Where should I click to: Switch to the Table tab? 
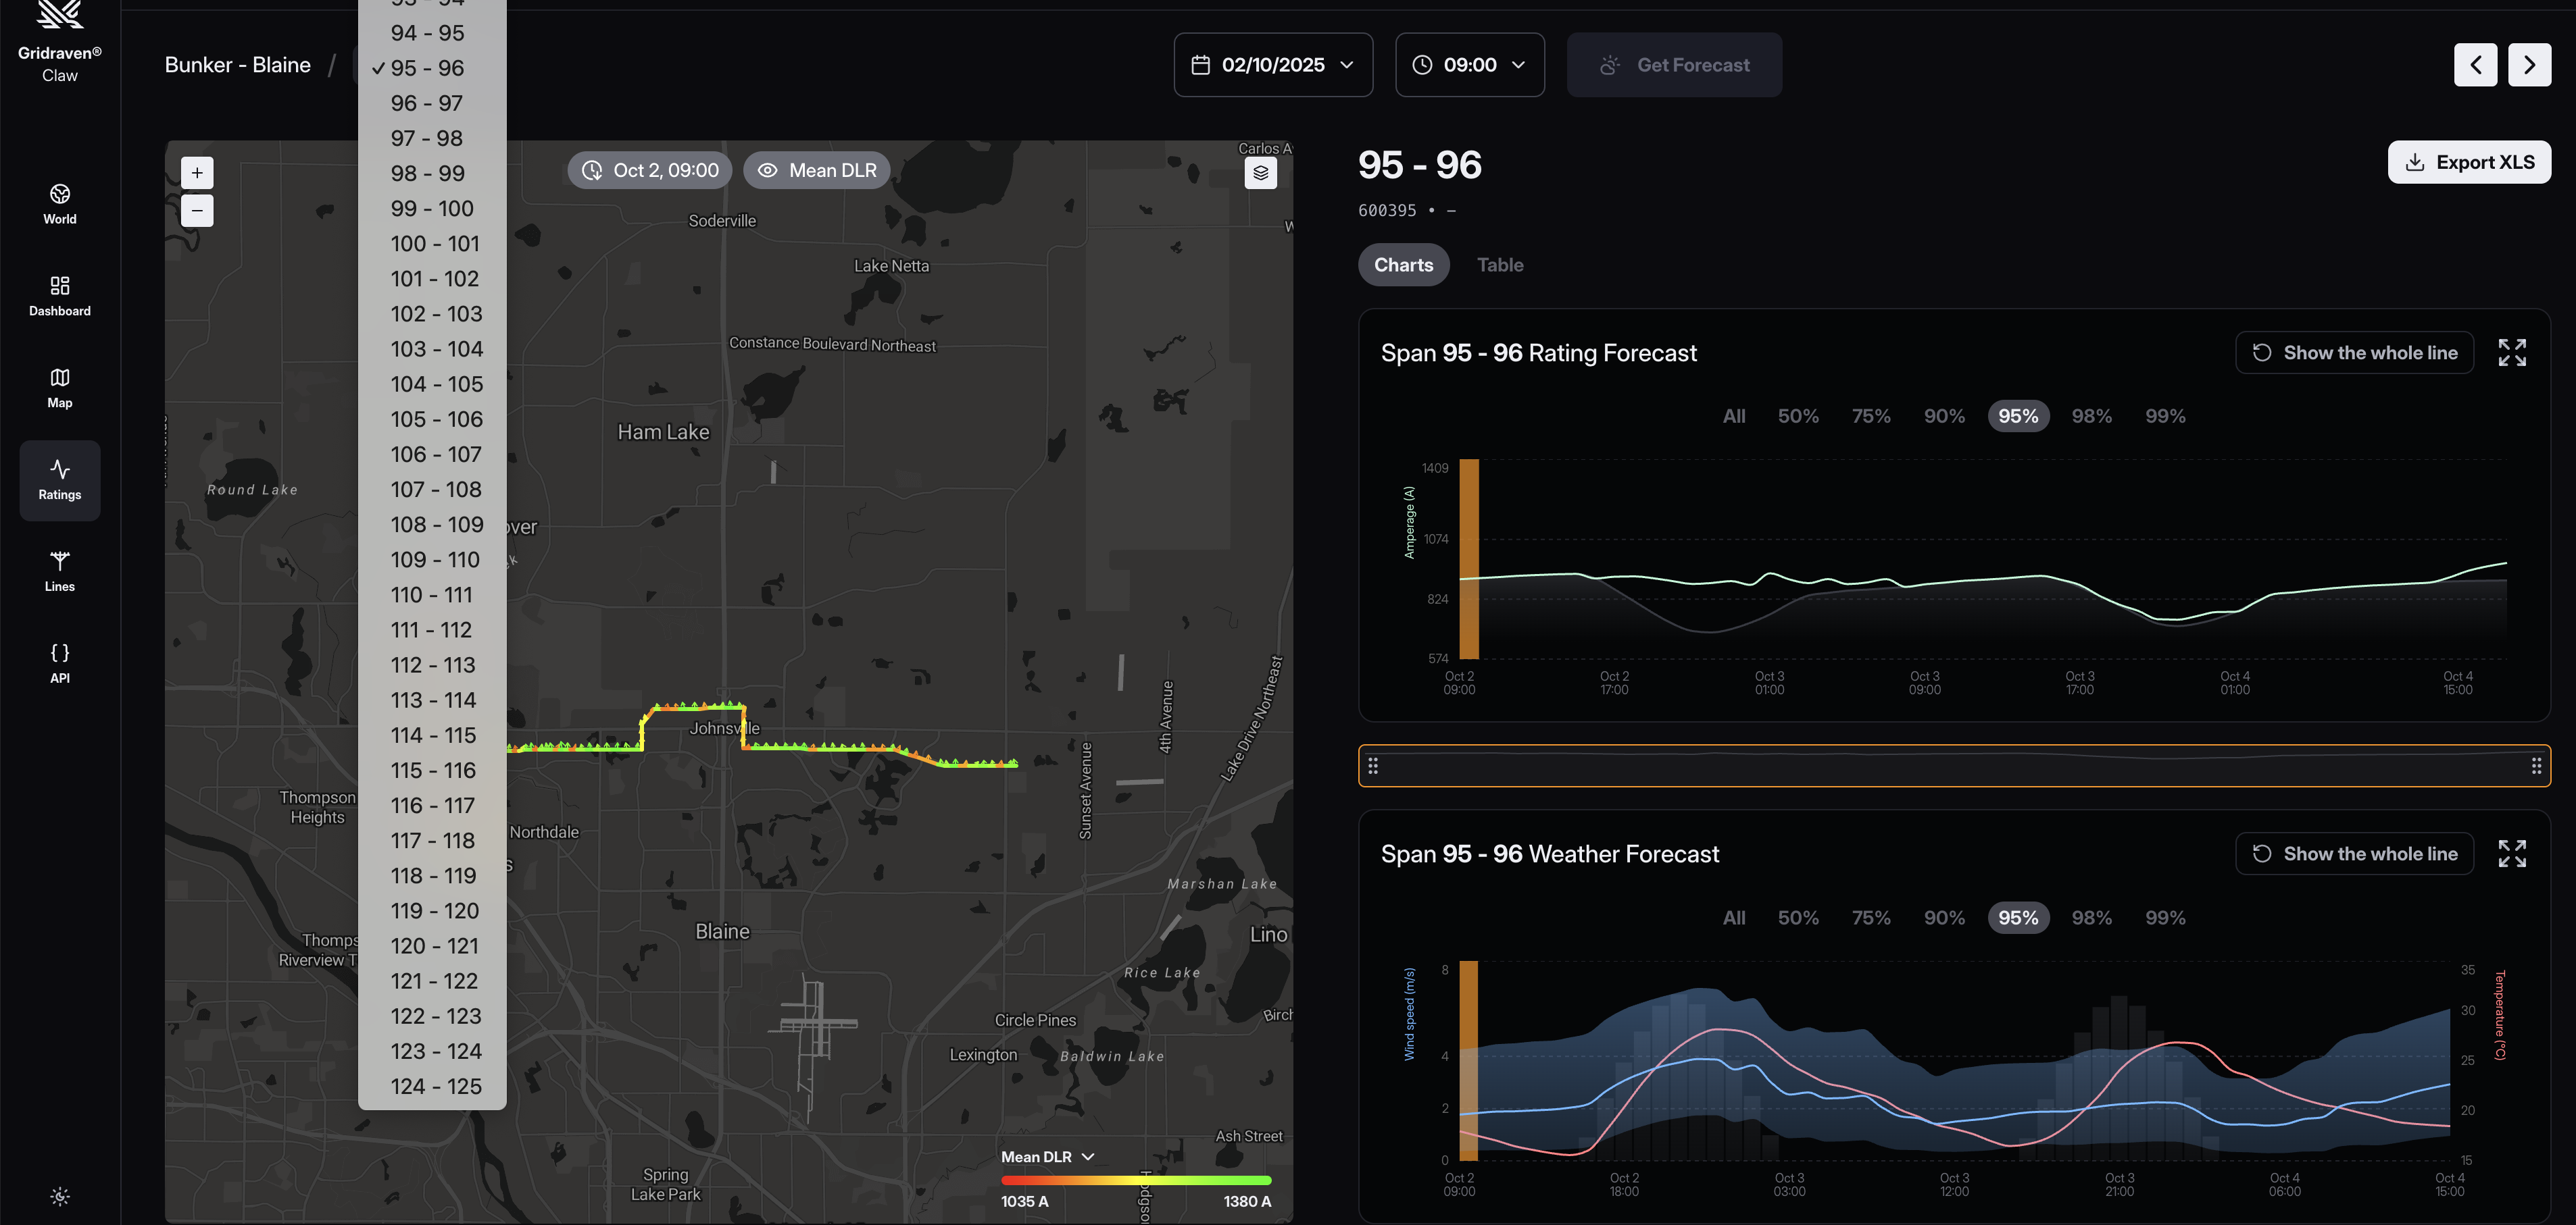tap(1499, 265)
